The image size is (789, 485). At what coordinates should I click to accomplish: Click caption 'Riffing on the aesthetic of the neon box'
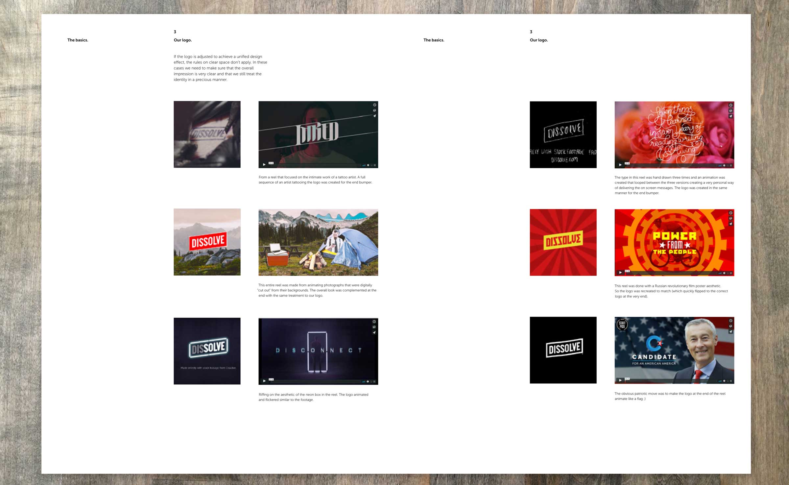[x=313, y=397]
